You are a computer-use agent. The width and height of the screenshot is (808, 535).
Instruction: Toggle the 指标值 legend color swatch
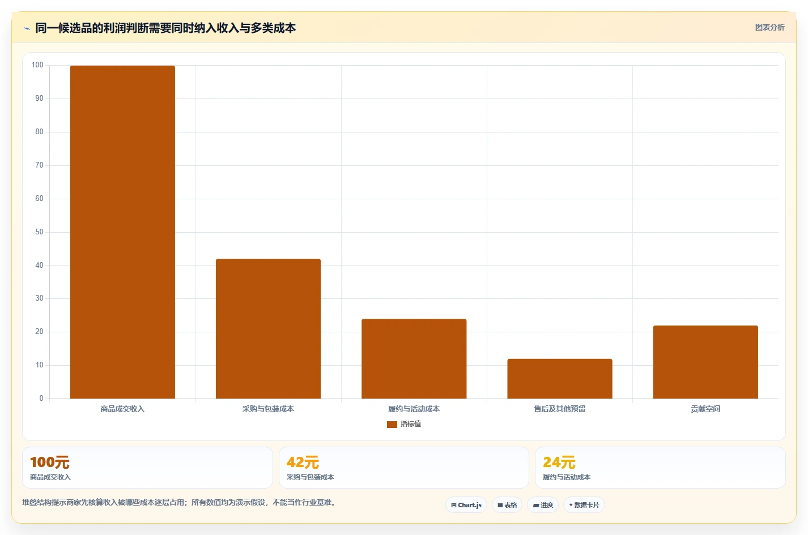tap(392, 424)
